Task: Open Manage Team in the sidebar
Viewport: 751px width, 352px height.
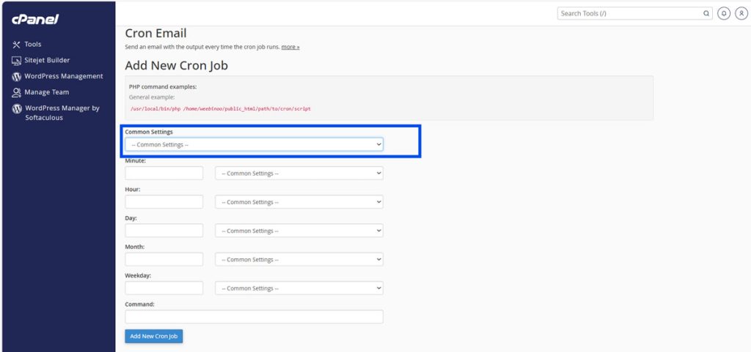Action: pos(47,93)
